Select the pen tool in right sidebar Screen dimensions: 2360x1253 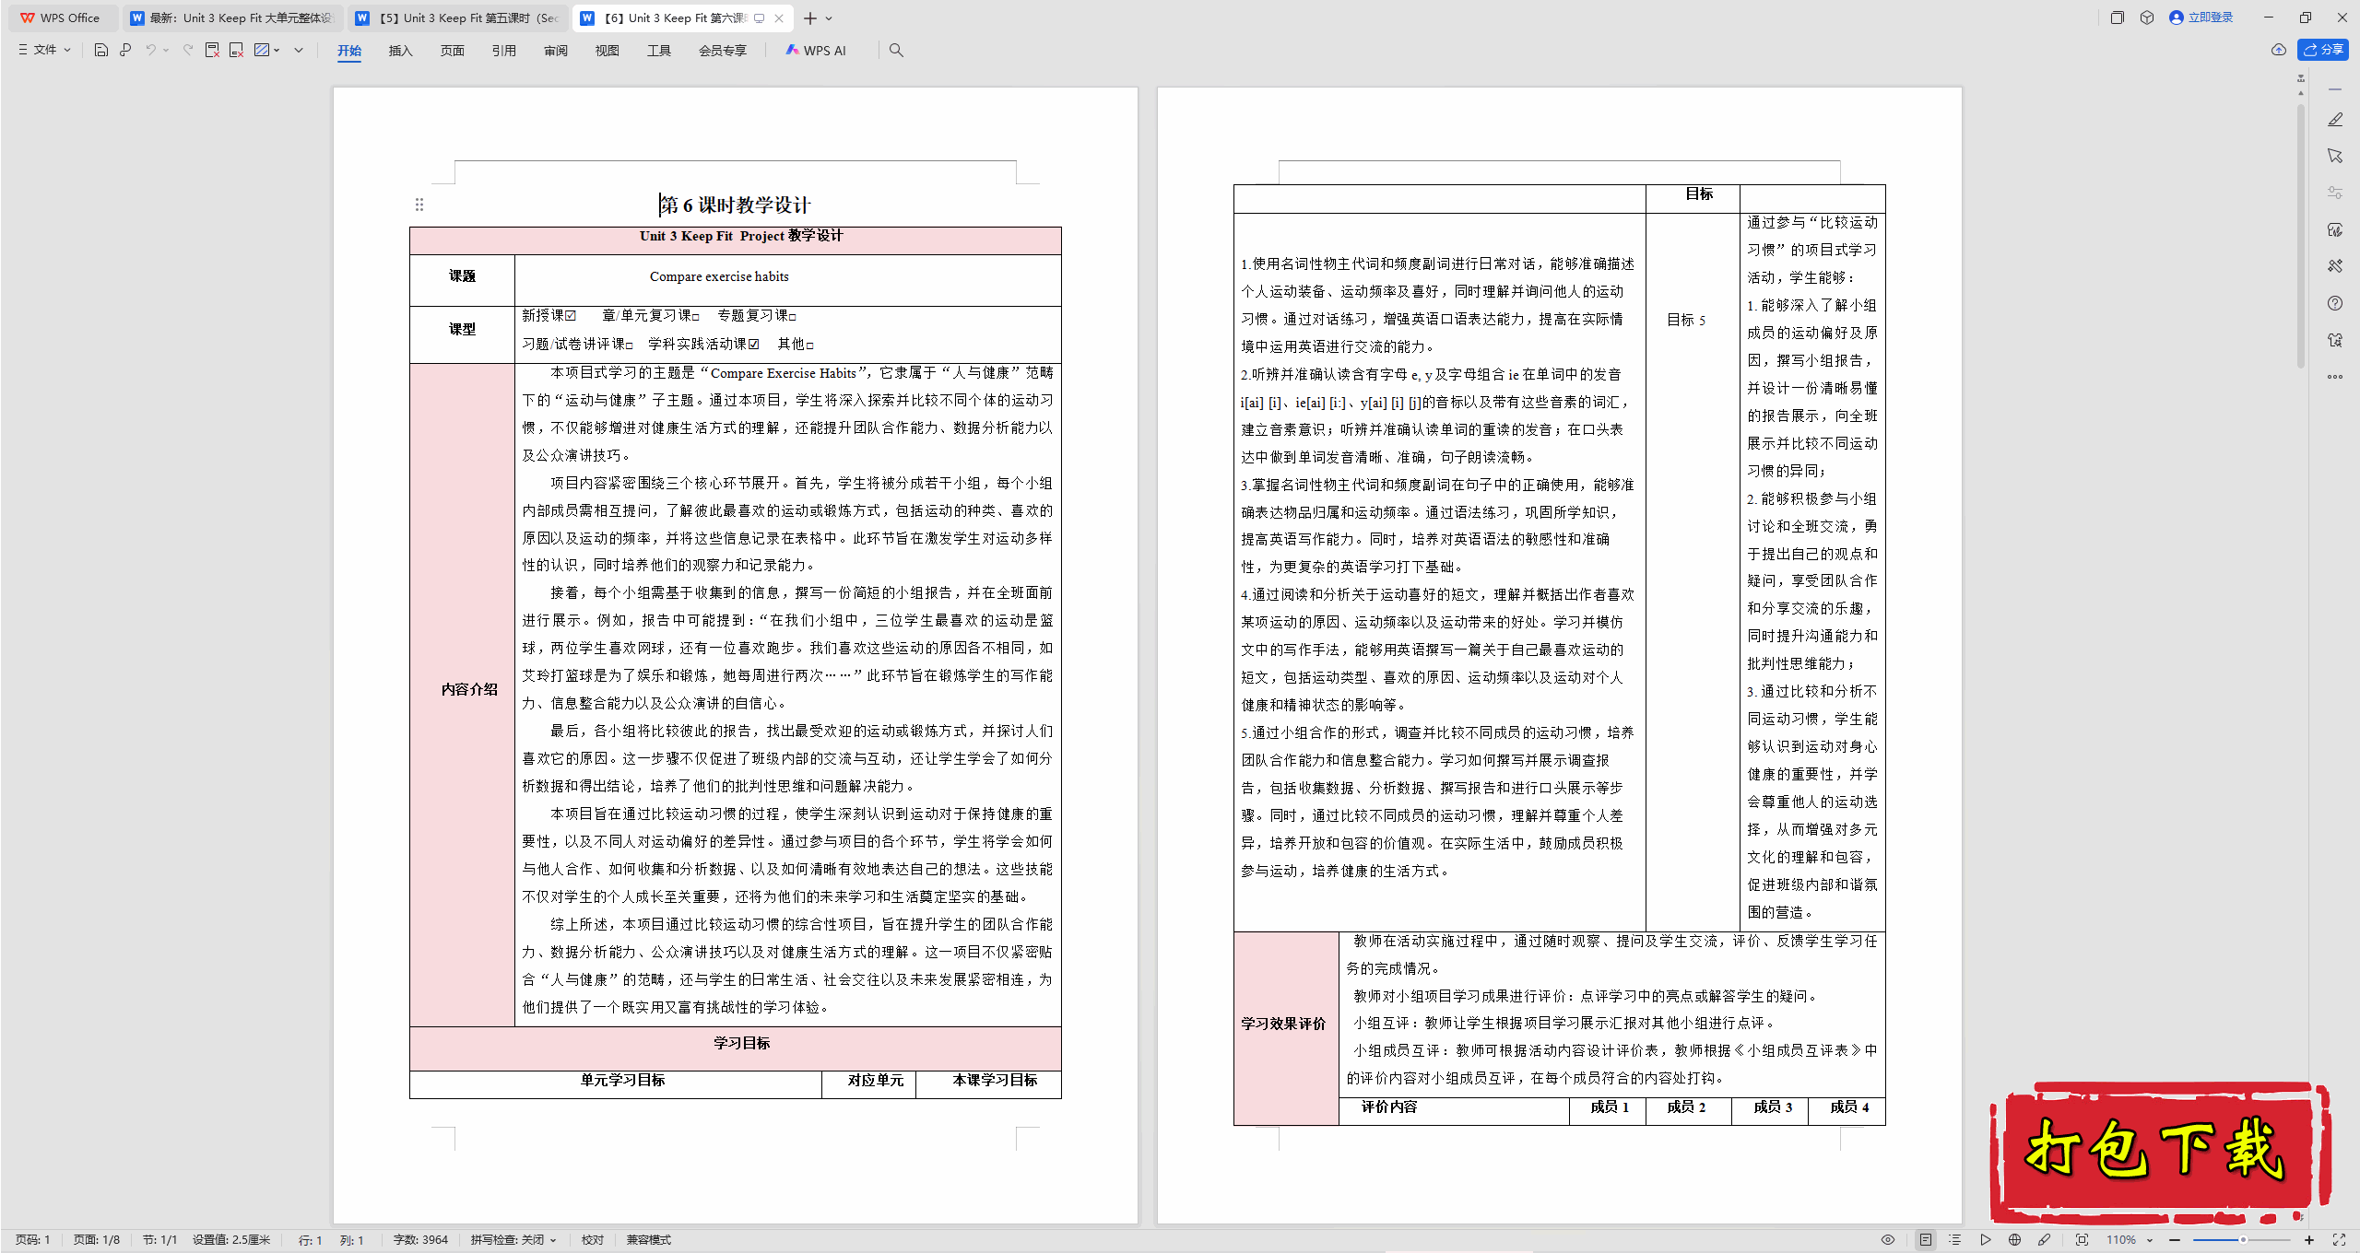tap(2335, 120)
